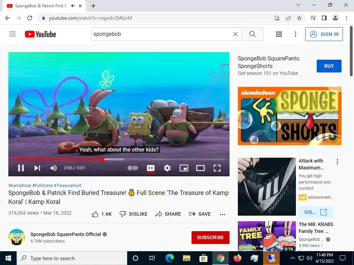Click the #KampKoral hashtag
Viewport: 354px width, 265px height.
click(20, 185)
